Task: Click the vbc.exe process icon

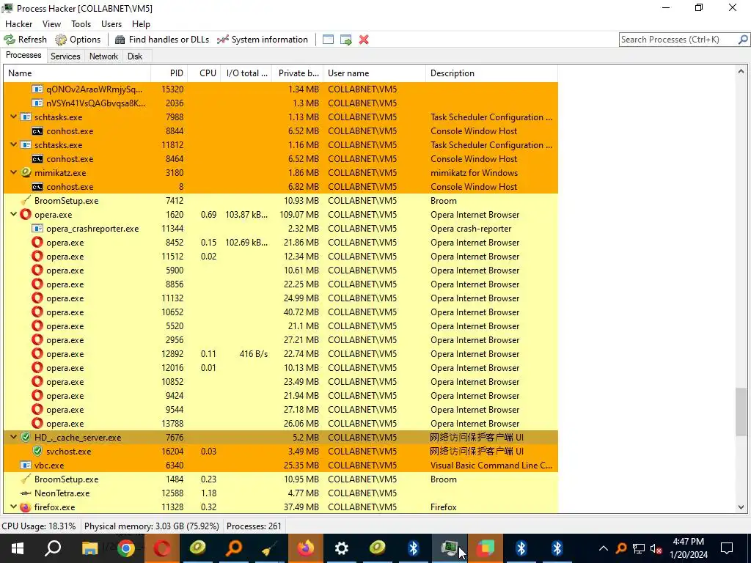Action: (26, 465)
